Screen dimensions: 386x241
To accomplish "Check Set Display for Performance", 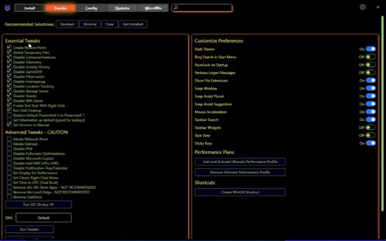I will tap(9, 173).
